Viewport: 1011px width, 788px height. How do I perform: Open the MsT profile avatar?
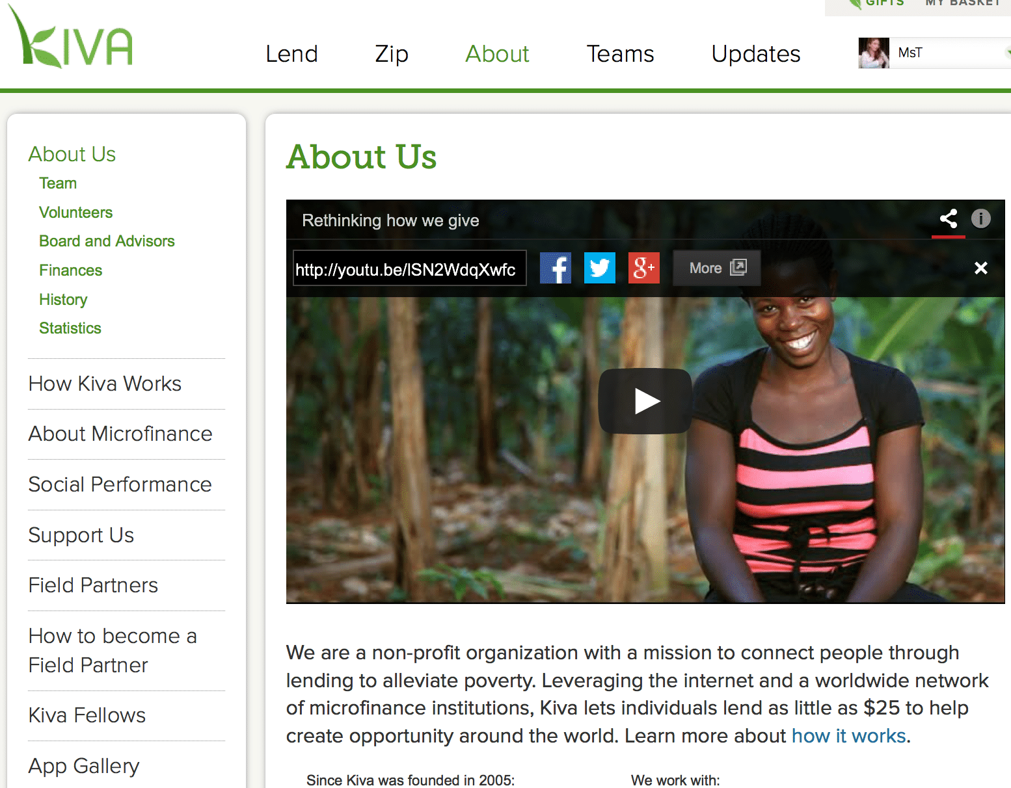pos(874,53)
